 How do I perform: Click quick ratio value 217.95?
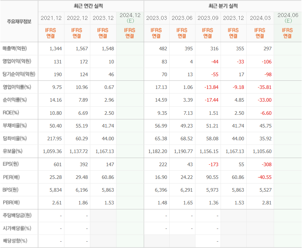click(x=55, y=139)
